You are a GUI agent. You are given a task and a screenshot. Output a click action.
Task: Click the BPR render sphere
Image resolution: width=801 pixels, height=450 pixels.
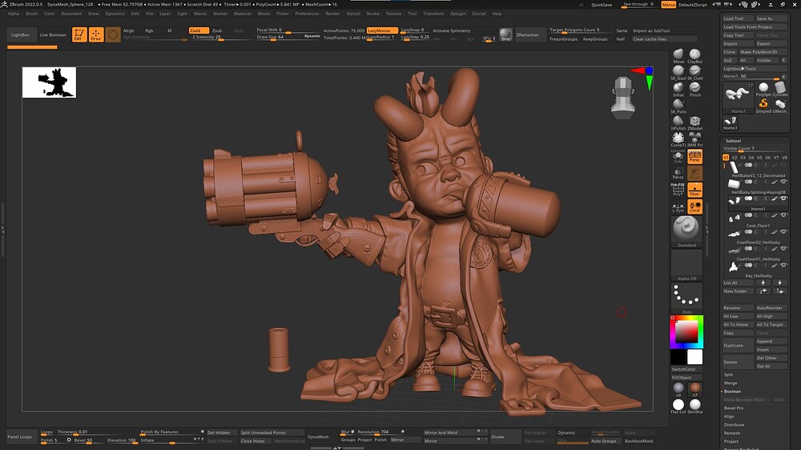point(505,34)
